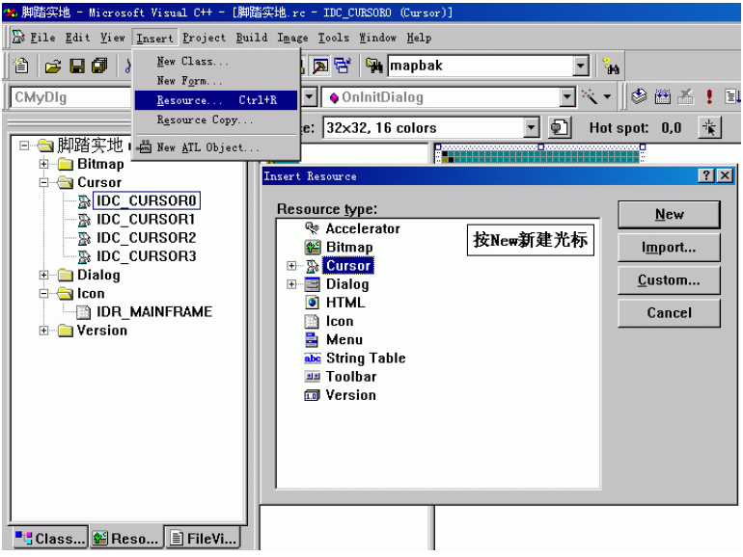Screen dimensions: 743x557
Task: Select IDR_MAINFRAME icon resource
Action: coord(154,312)
